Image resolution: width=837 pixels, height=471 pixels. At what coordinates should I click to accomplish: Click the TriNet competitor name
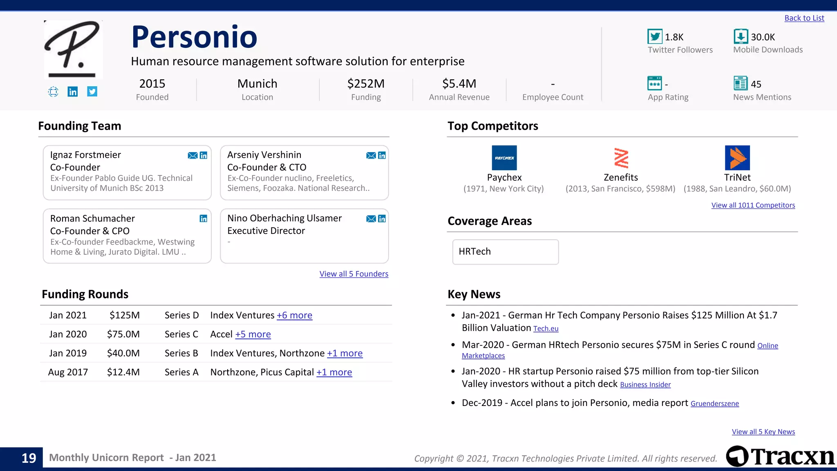(x=737, y=177)
